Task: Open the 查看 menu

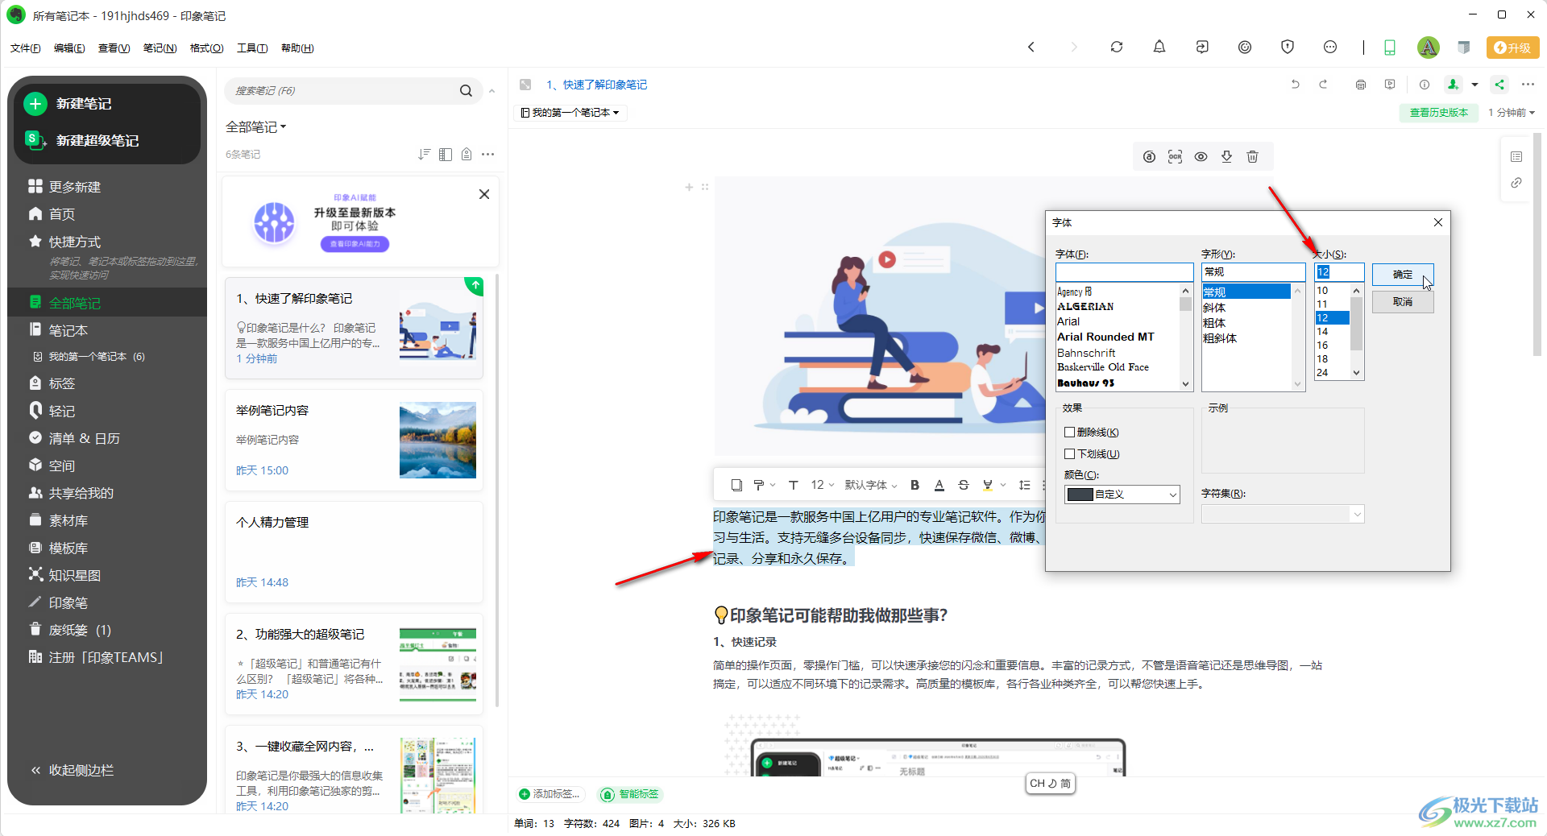Action: click(x=114, y=48)
